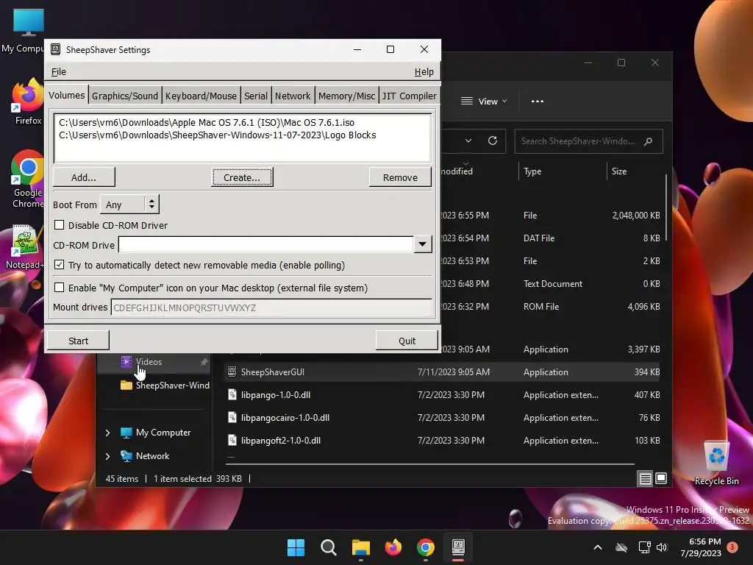Expand My Computer in Explorer sidebar
This screenshot has width=753, height=565.
[107, 433]
